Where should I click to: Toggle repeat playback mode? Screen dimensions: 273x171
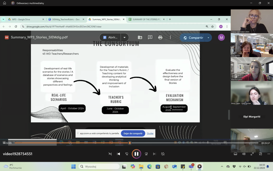tap(163, 154)
